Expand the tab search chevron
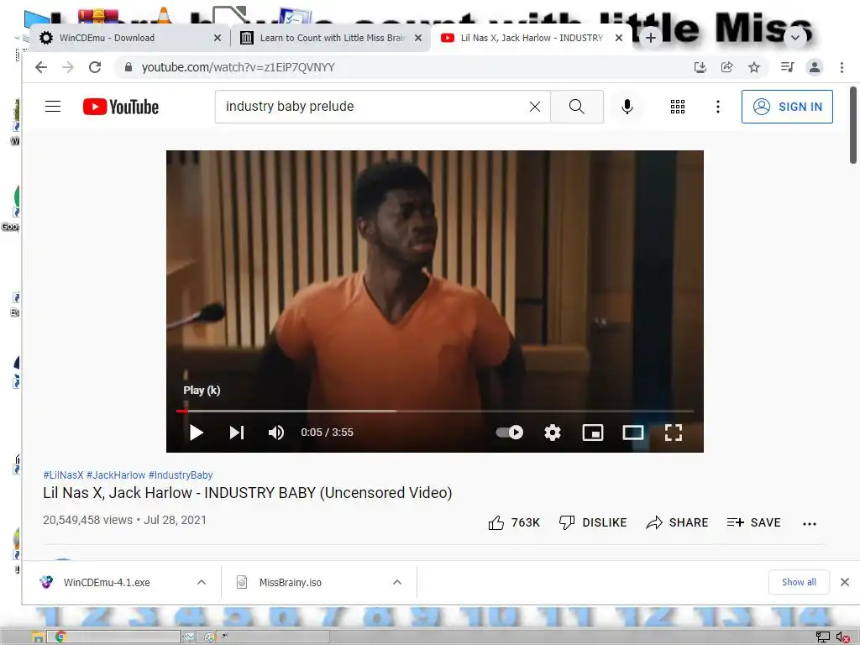The width and height of the screenshot is (860, 645). coord(795,38)
